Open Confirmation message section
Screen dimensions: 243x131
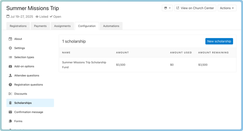pos(30,112)
